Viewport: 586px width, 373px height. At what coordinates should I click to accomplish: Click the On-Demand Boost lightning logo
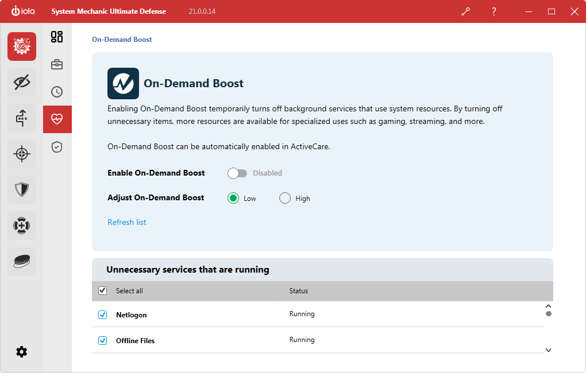pyautogui.click(x=124, y=83)
